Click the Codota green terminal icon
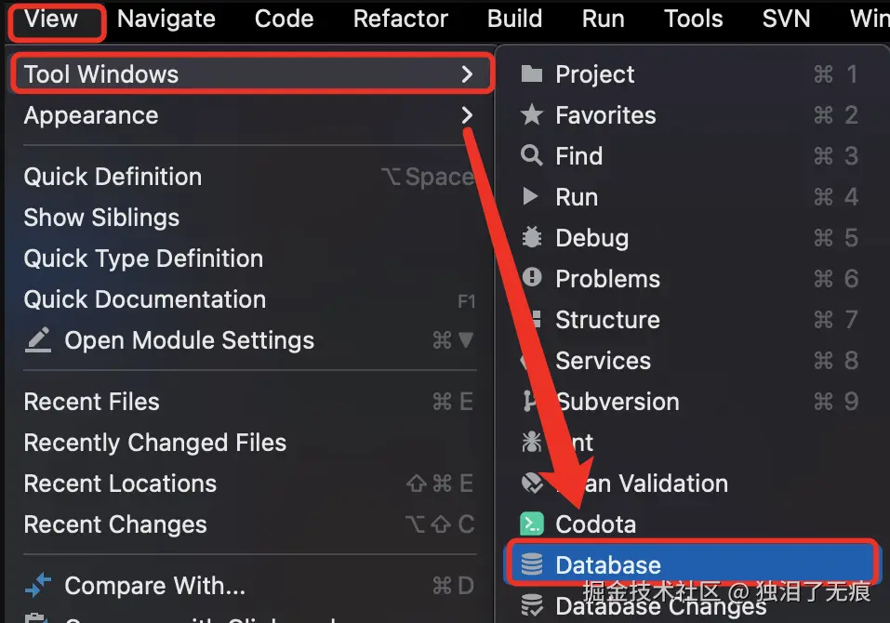The height and width of the screenshot is (623, 890). coord(532,524)
